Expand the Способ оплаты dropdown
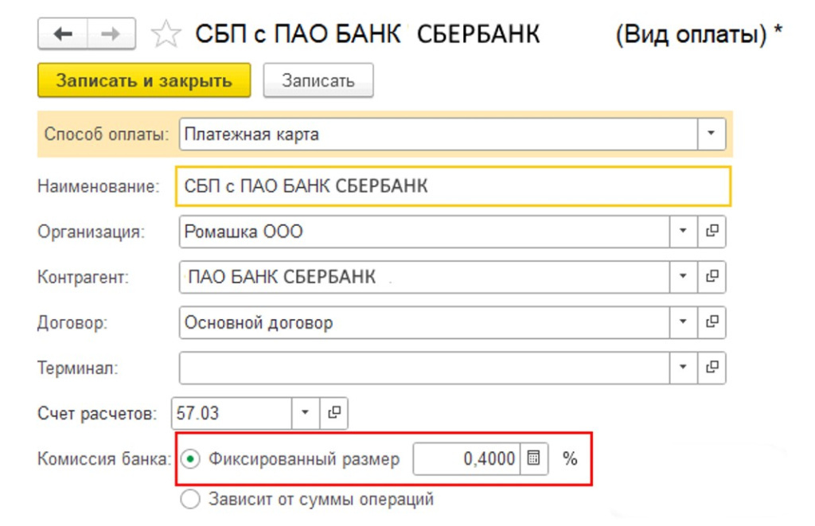The image size is (815, 526). (x=712, y=134)
